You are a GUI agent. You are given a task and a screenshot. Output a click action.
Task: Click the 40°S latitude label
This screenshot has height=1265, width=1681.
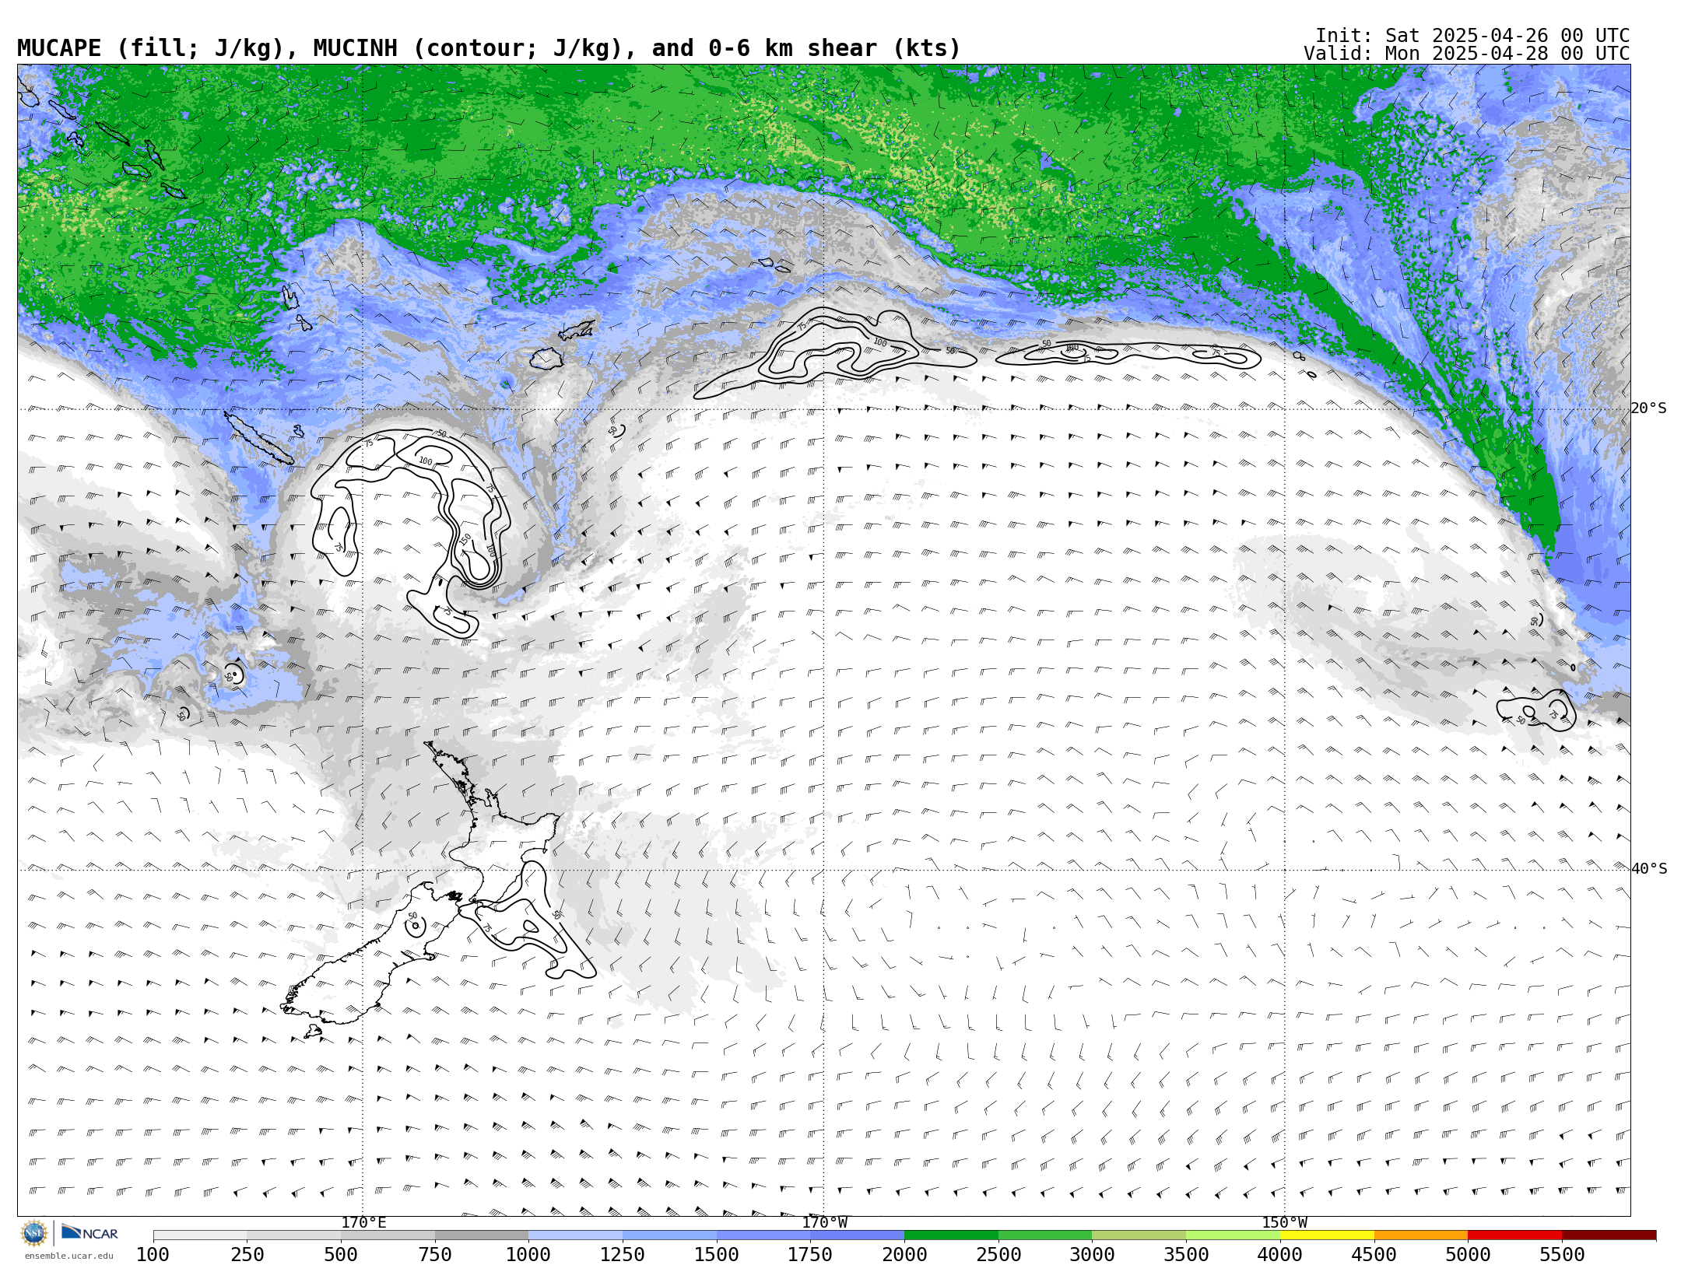(1649, 869)
